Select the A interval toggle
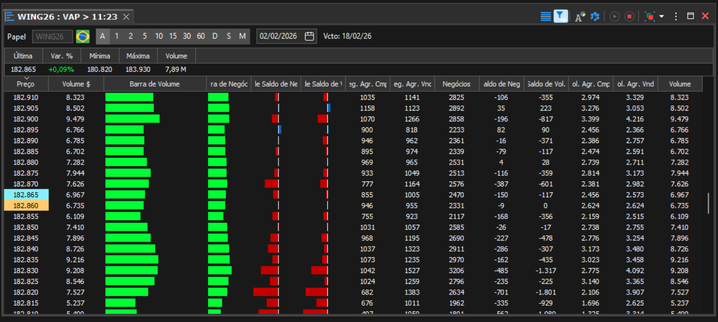The height and width of the screenshot is (322, 718). (102, 36)
